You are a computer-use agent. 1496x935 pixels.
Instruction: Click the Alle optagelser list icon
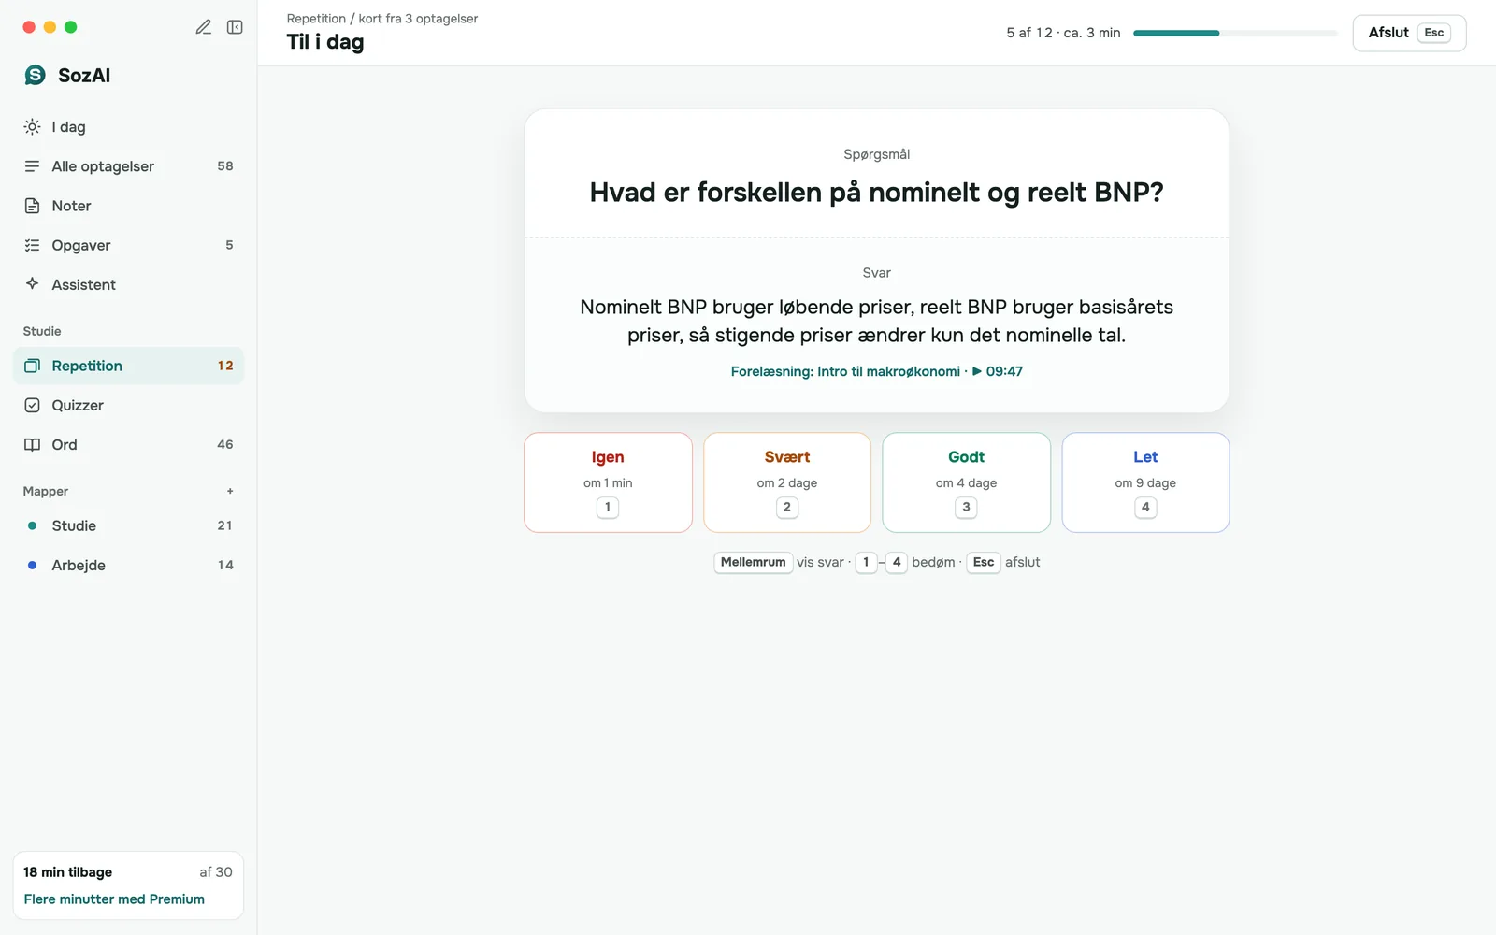pyautogui.click(x=32, y=165)
